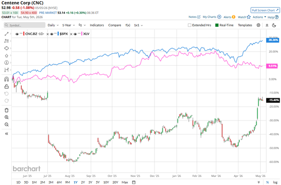
Task: Open the Templates link
Action: click(245, 25)
